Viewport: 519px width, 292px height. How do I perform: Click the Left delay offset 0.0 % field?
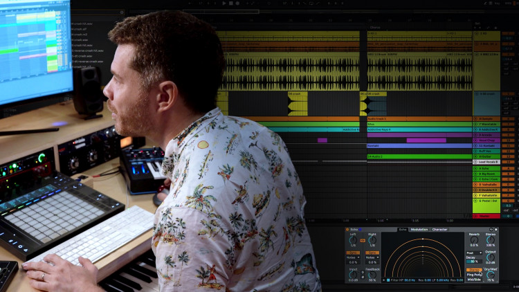pyautogui.click(x=353, y=262)
